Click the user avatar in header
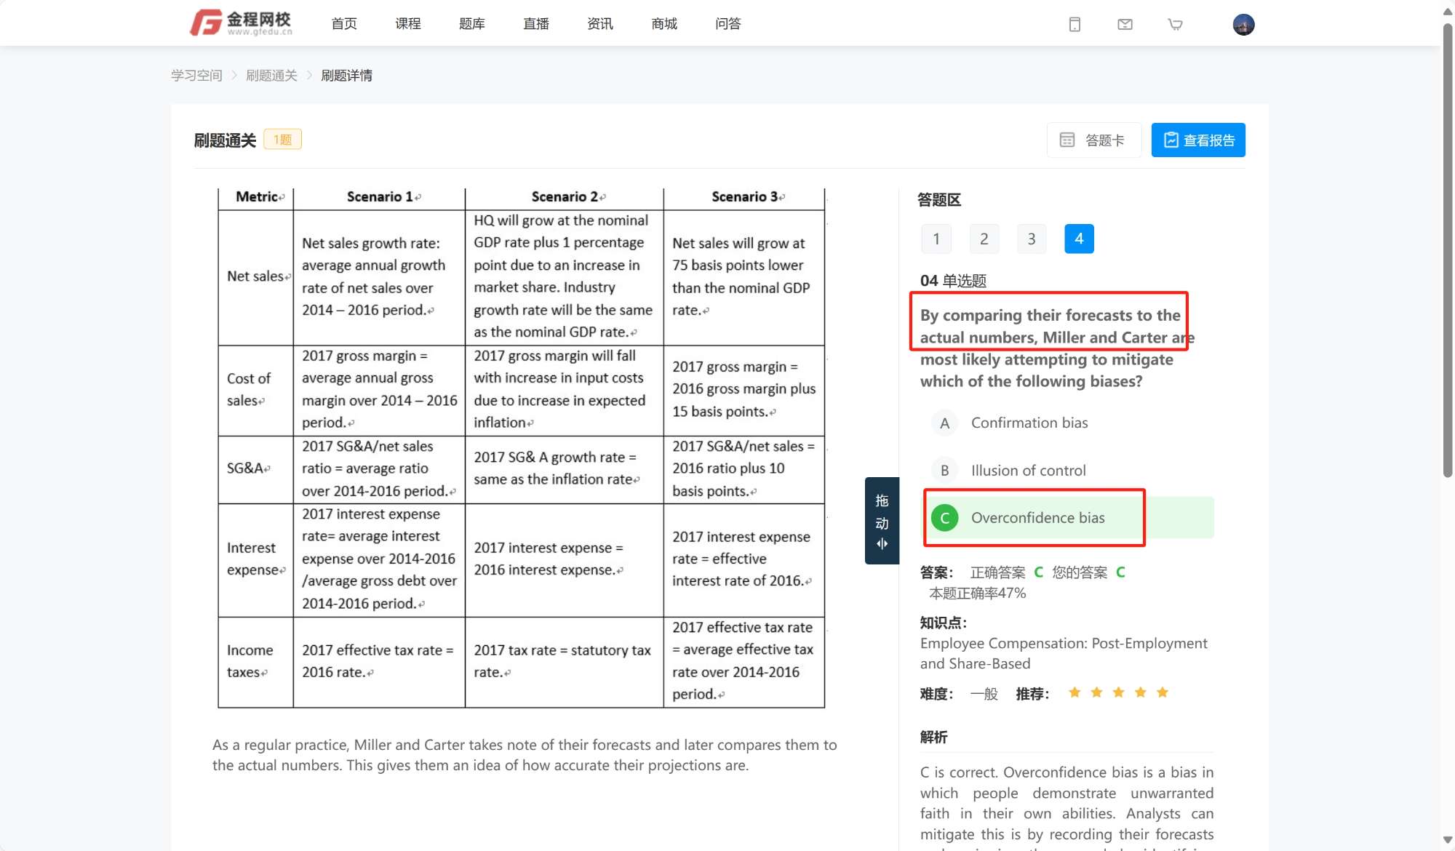1455x851 pixels. coord(1243,25)
